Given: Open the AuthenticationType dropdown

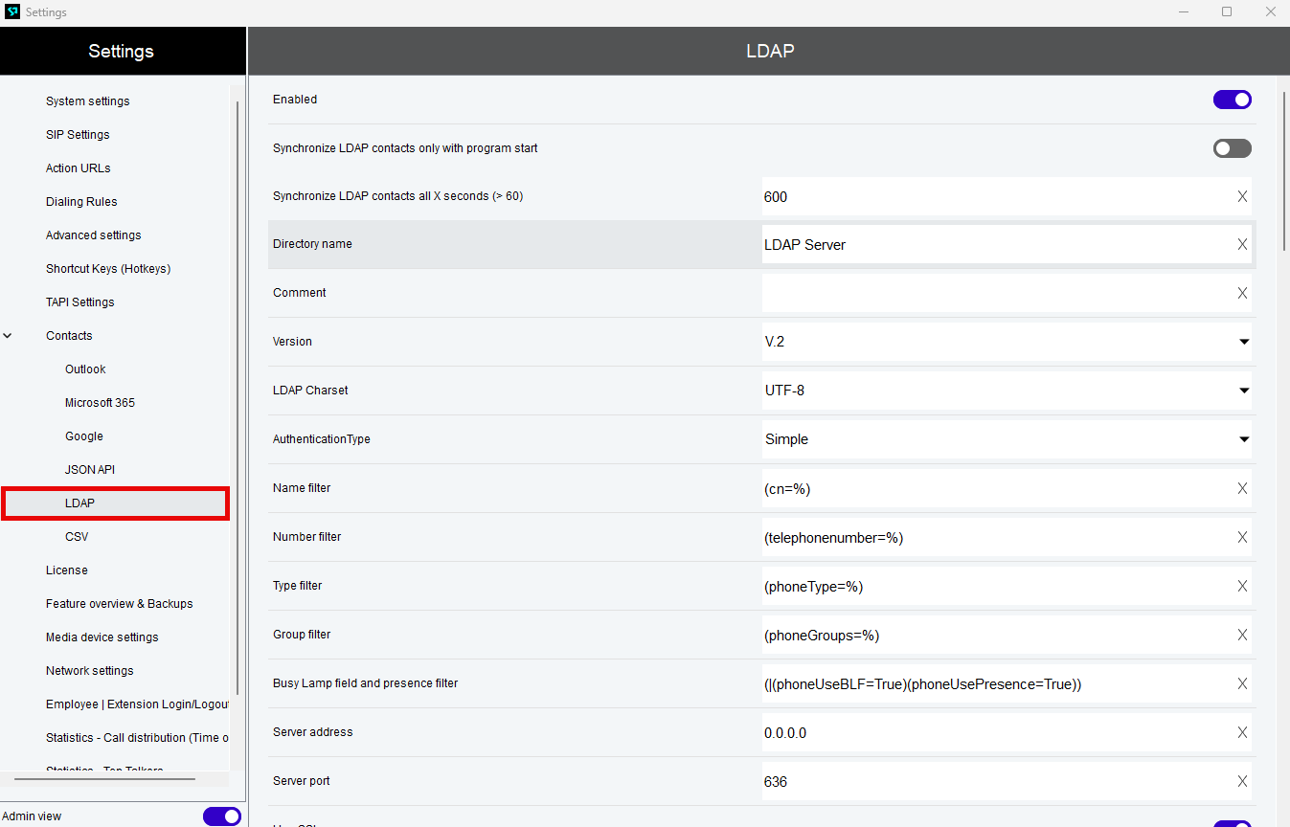Looking at the screenshot, I should 1007,439.
